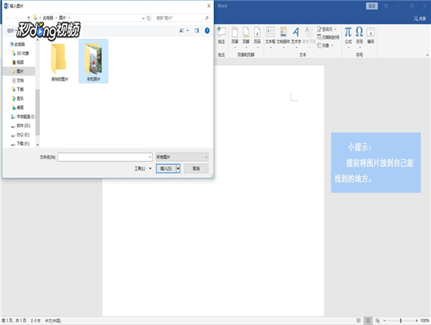The image size is (431, 325).
Task: Click 图片 in the address bar breadcrumb
Action: click(63, 18)
